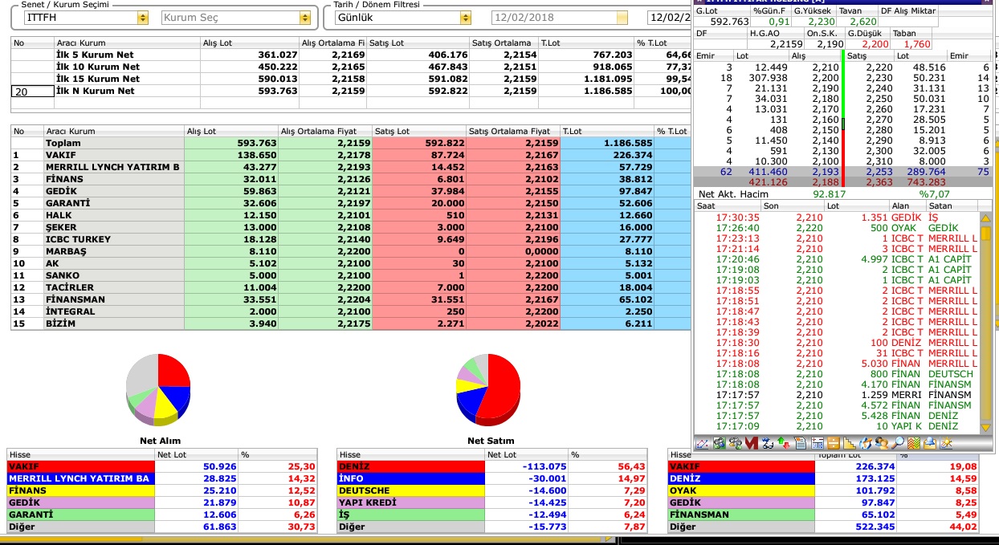Open the ITTFH stock selection dropdown
The width and height of the screenshot is (999, 545).
coord(143,17)
